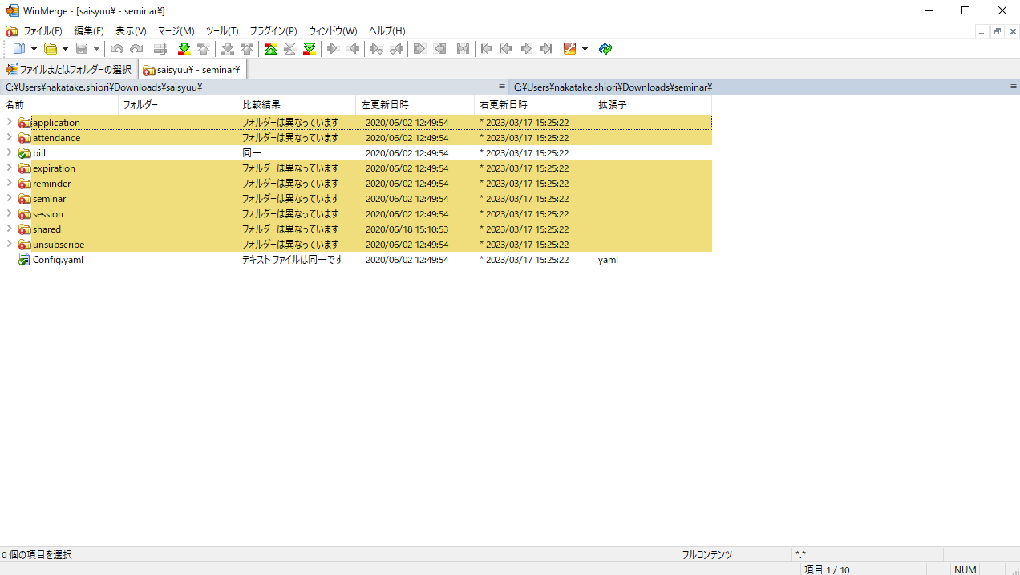
Task: Open the プラグイン(P) menu
Action: coord(273,30)
